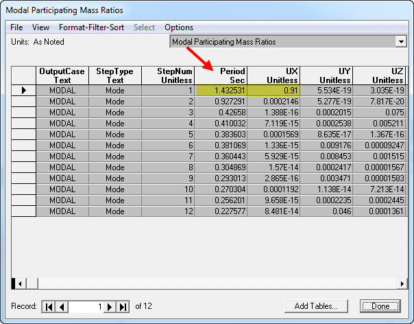Select the highlighted period cell 1.432531
414x324 pixels.
[x=221, y=91]
